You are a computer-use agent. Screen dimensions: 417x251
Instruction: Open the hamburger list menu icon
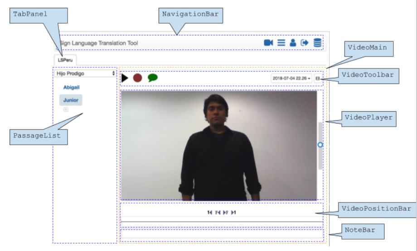coord(281,43)
